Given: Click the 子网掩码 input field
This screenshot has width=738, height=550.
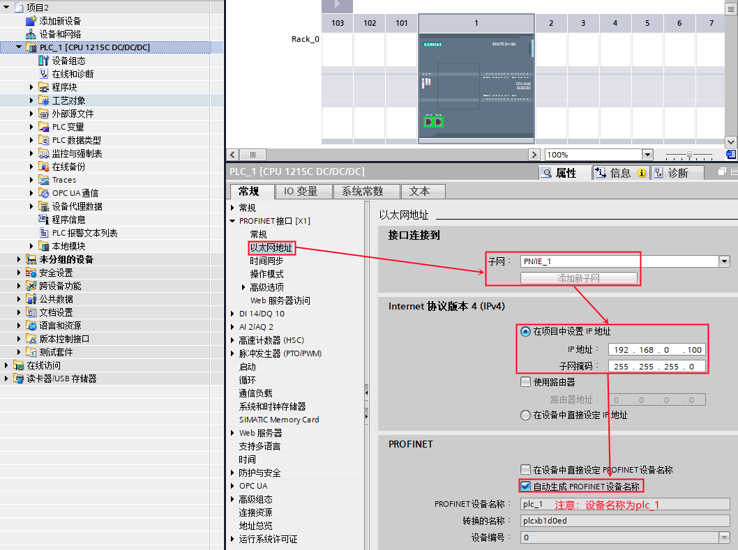Looking at the screenshot, I should point(656,366).
